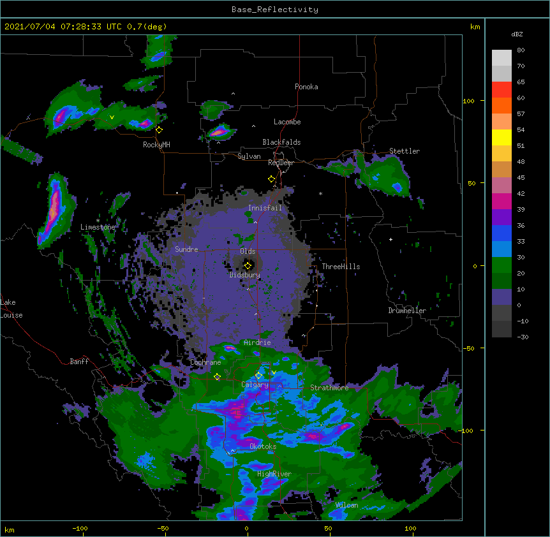Click the HighRiver label

[274, 474]
